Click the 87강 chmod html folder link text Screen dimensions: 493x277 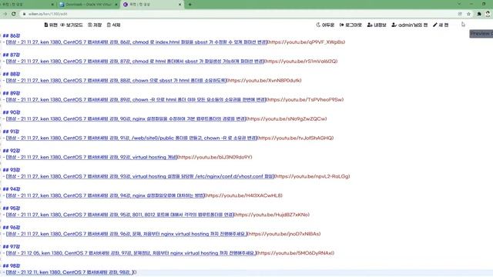pyautogui.click(x=135, y=62)
